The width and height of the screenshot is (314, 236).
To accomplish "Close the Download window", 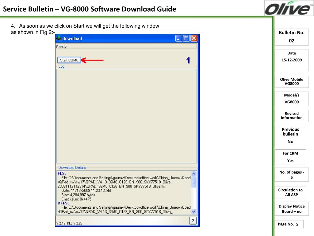I will click(x=194, y=38).
